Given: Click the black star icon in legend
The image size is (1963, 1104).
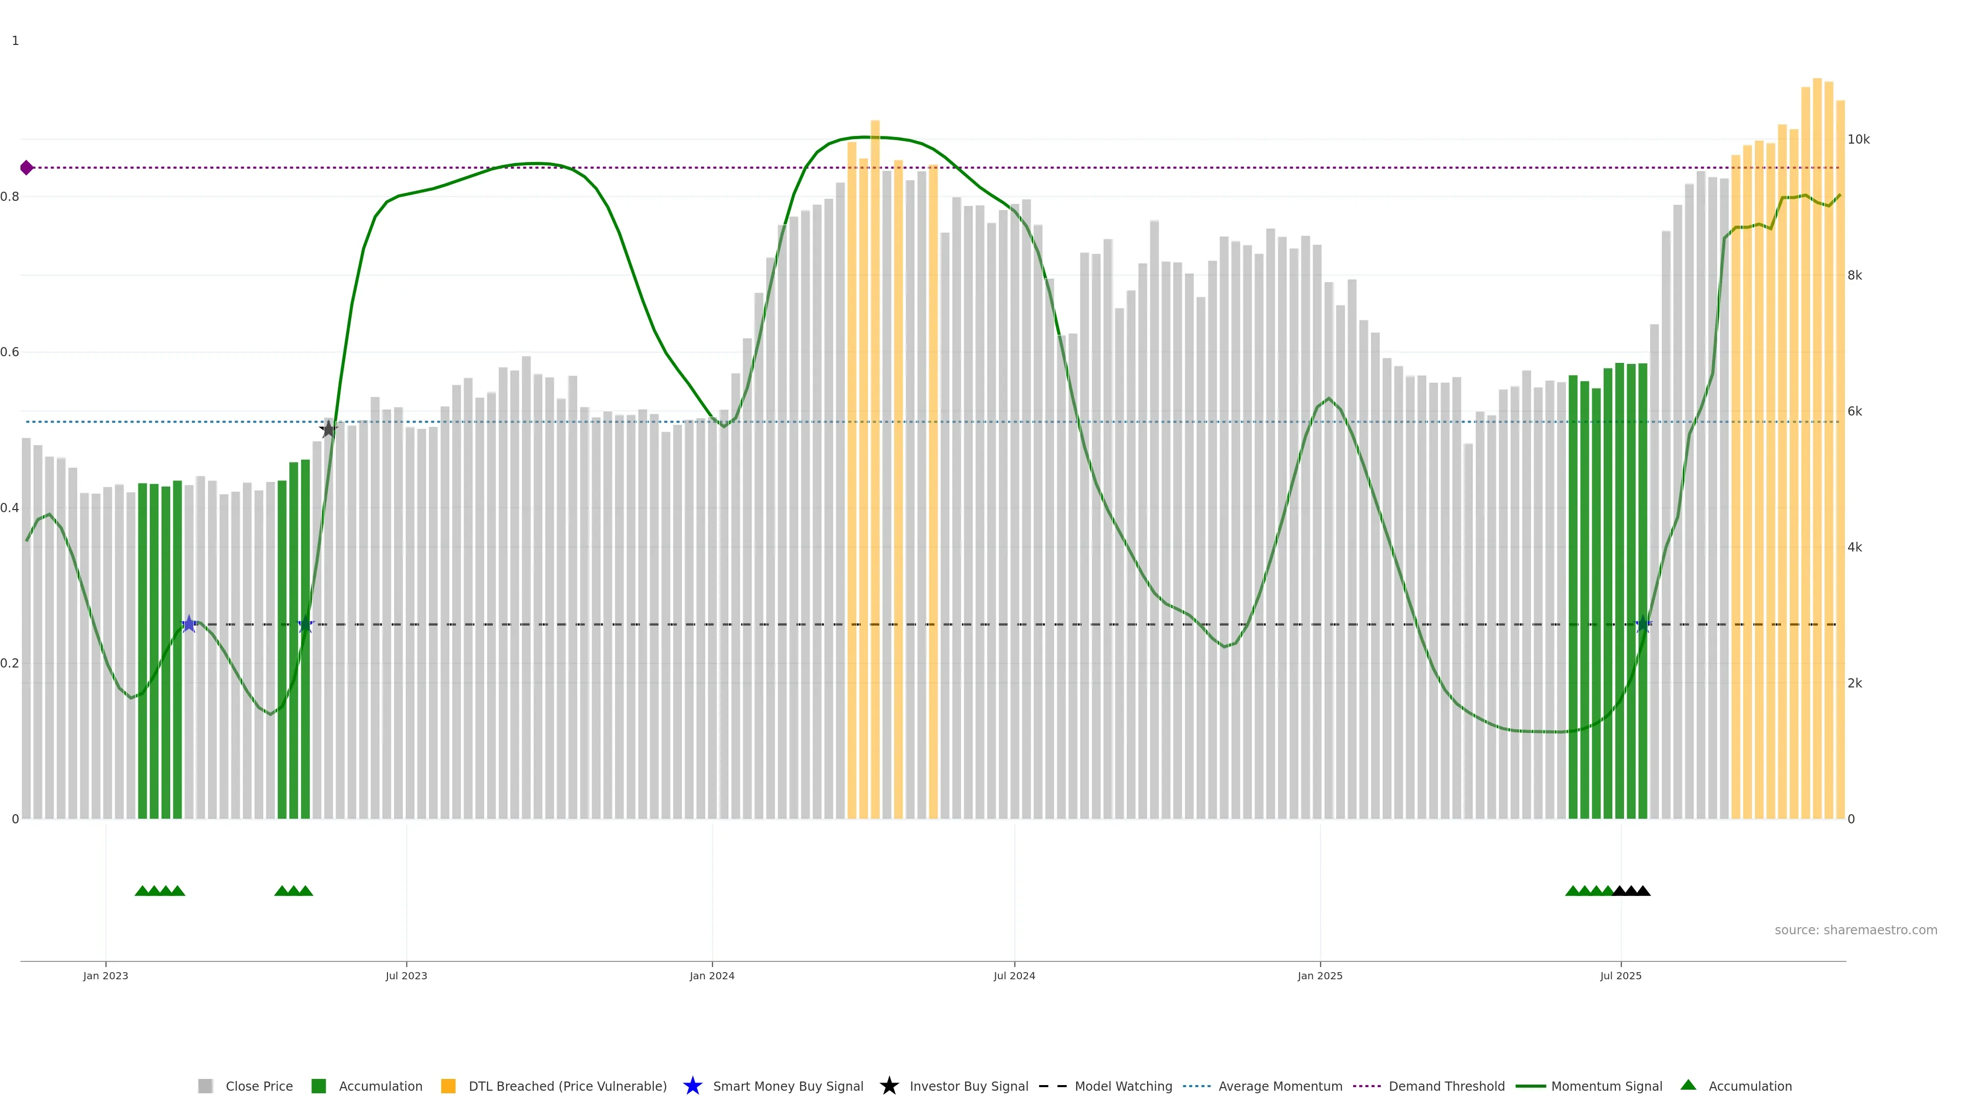Looking at the screenshot, I should coord(888,1086).
